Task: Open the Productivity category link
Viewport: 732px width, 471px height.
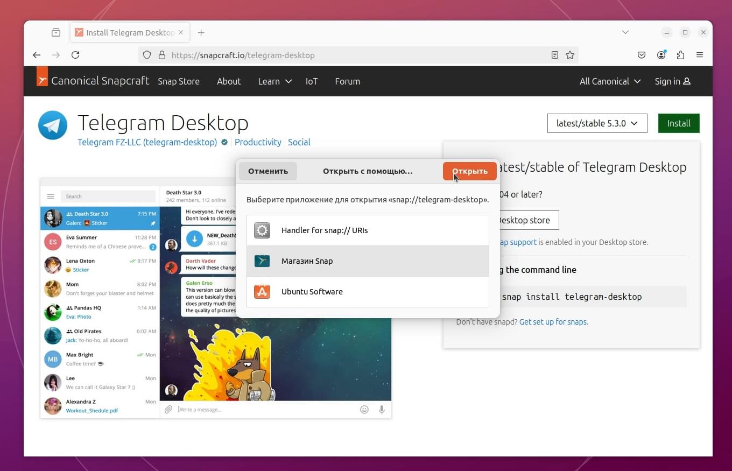Action: (x=258, y=142)
